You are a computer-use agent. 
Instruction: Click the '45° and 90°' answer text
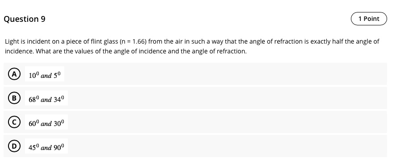[x=46, y=147]
